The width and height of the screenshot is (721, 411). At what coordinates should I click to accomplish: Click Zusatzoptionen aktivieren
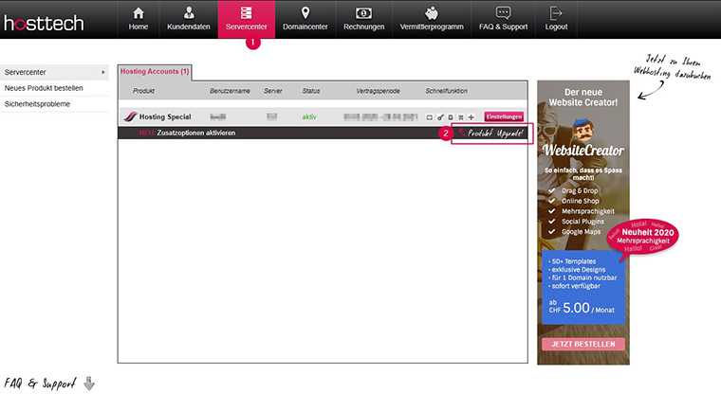pyautogui.click(x=195, y=133)
